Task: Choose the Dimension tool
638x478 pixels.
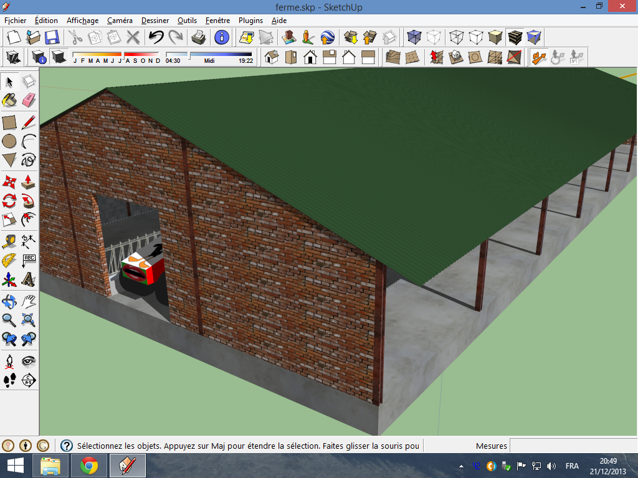Action: 29,242
